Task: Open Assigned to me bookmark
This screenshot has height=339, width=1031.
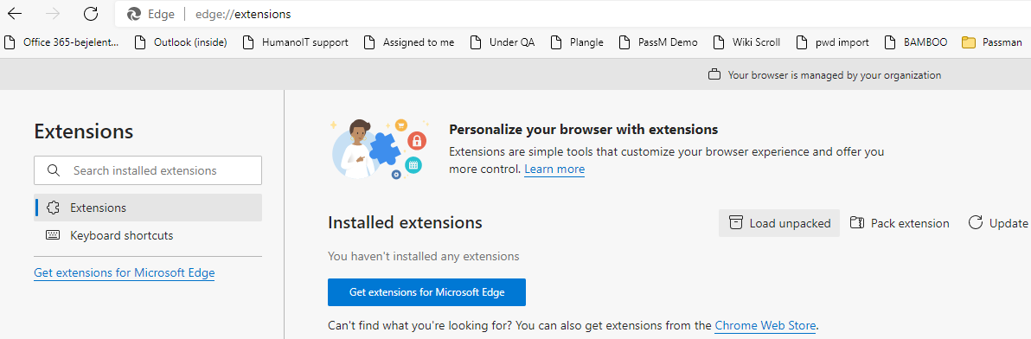Action: point(409,42)
